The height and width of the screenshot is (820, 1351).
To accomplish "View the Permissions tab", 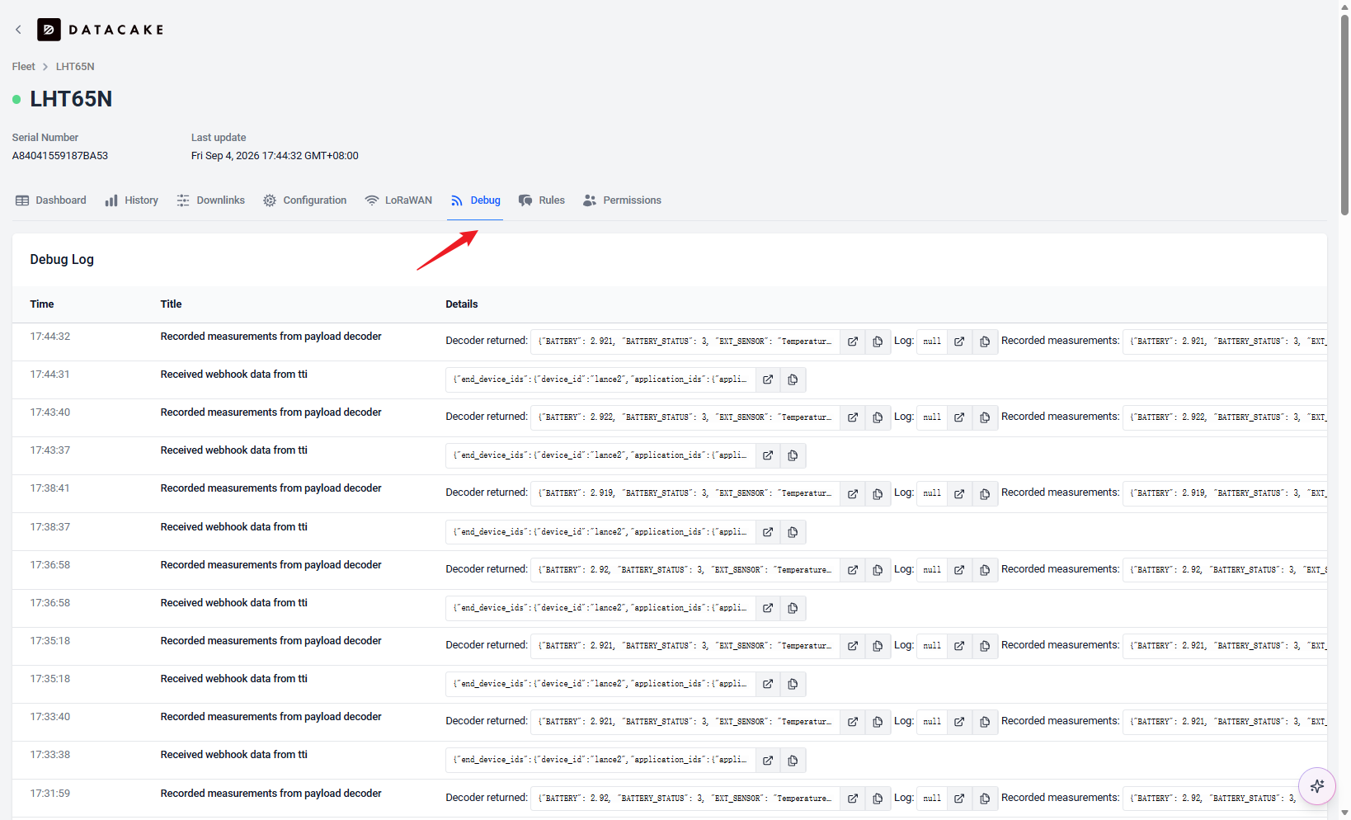I will [x=623, y=200].
